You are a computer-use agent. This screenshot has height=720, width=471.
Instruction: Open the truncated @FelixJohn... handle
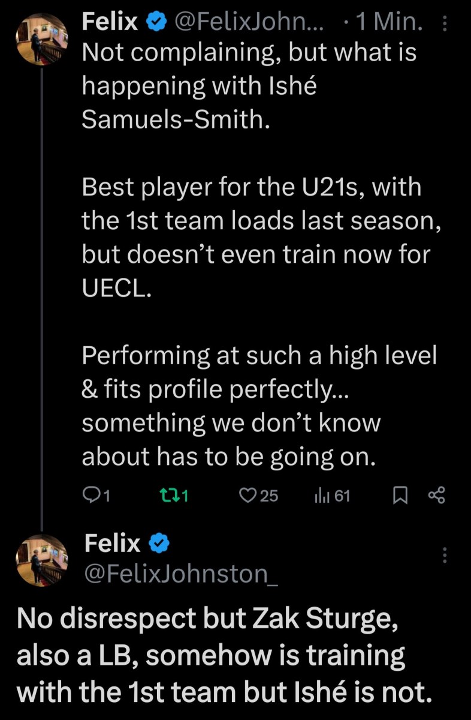pos(249,23)
